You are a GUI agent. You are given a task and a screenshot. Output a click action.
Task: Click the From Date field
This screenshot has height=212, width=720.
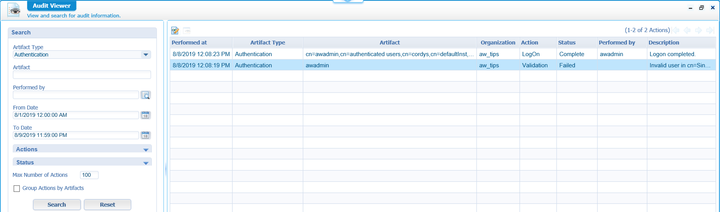76,115
